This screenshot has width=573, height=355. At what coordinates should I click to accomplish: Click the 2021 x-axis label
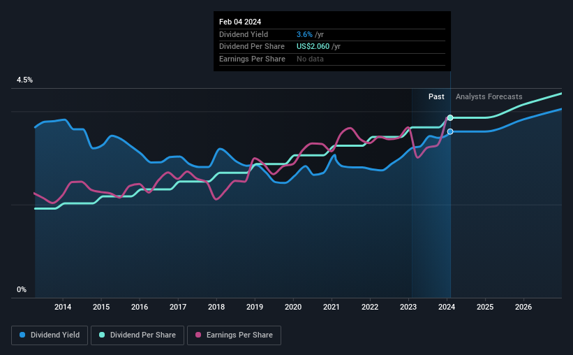pyautogui.click(x=332, y=307)
